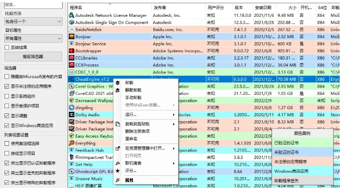Click the CorelCAD 2021 icon
The width and height of the screenshot is (340, 188).
71,94
